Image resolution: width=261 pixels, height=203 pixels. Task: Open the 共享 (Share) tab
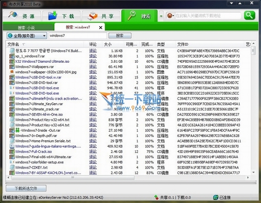point(101,16)
